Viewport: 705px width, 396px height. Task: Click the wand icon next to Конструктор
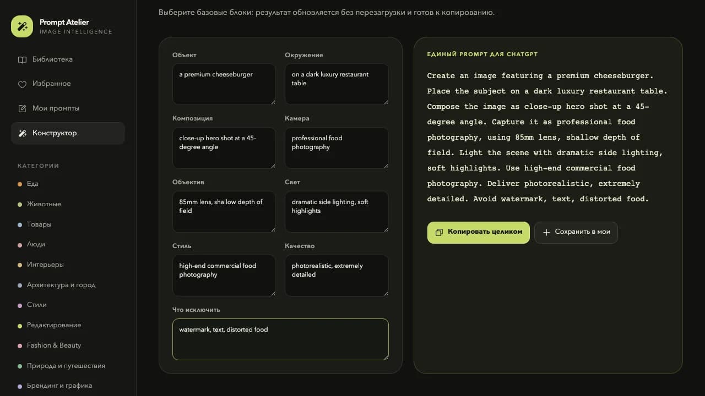22,133
